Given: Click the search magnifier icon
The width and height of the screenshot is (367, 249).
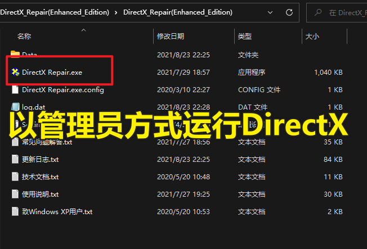Looking at the screenshot, I should point(318,12).
